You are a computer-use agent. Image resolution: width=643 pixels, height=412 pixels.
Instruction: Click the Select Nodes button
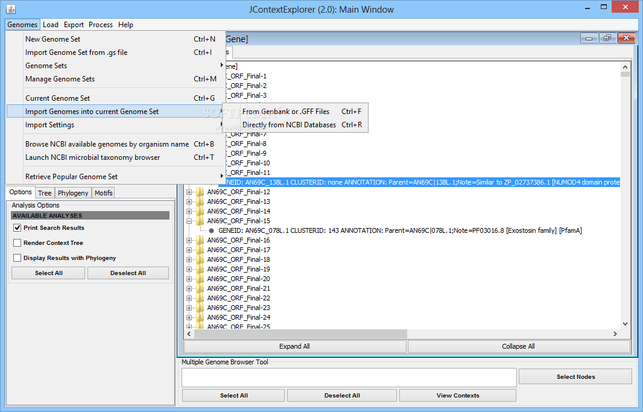click(575, 377)
